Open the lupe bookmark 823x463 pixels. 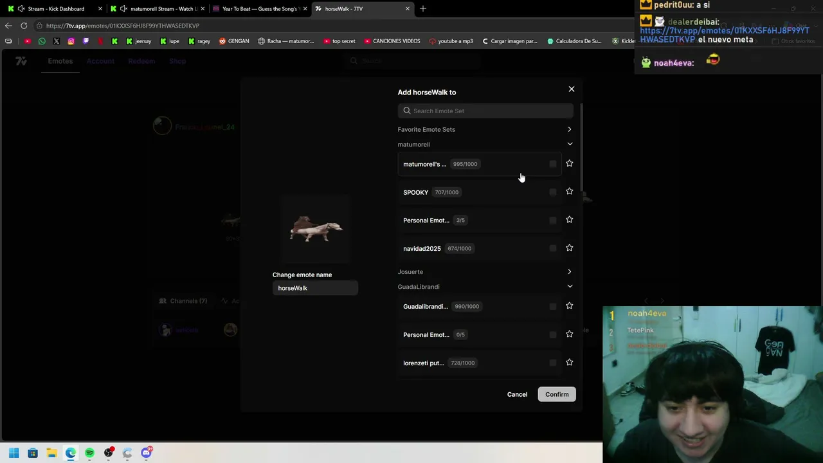click(x=170, y=41)
